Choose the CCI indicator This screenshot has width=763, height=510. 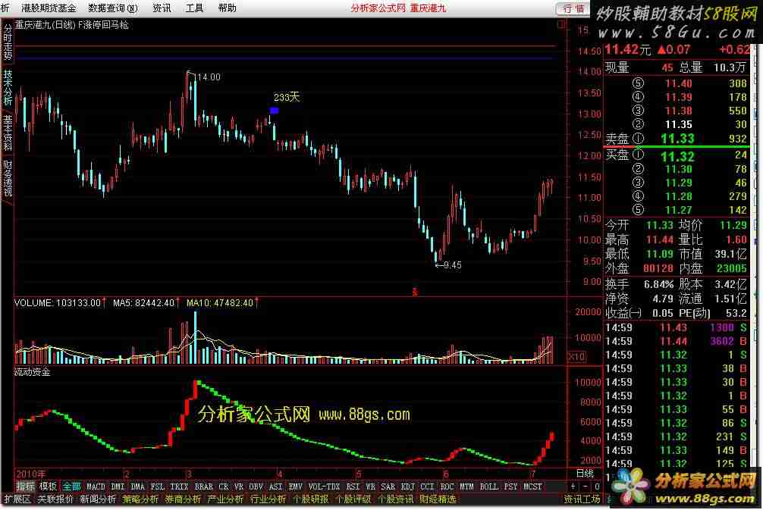tap(427, 487)
